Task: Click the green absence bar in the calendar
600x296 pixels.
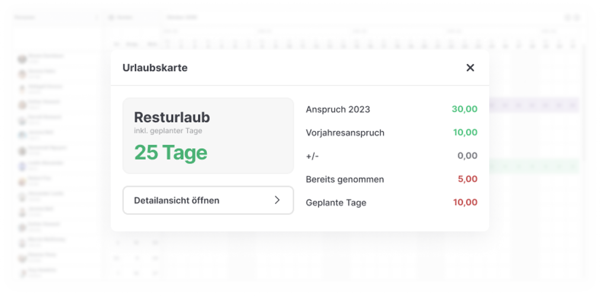Action: click(534, 167)
